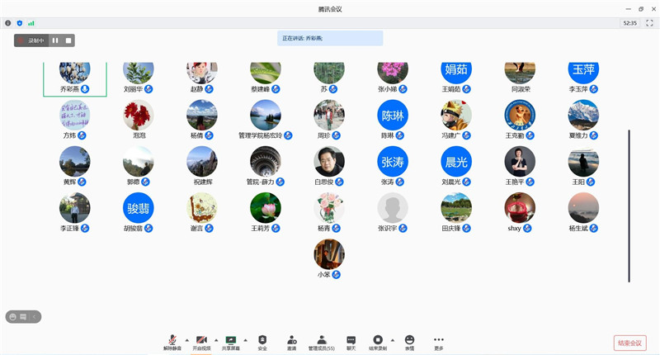Toggle full screen mode at top right

tap(649, 23)
